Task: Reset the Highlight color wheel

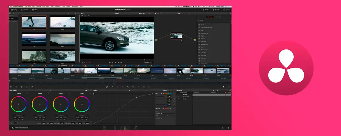Action: [x=69, y=93]
